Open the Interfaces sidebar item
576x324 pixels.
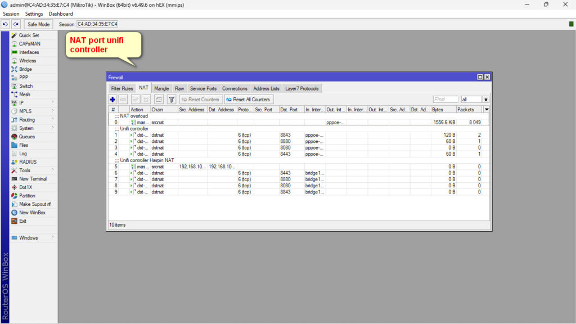click(x=29, y=52)
